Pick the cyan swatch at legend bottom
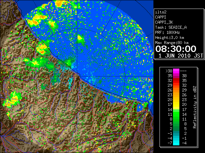Screen dimensions: 205x153 tap(176, 143)
